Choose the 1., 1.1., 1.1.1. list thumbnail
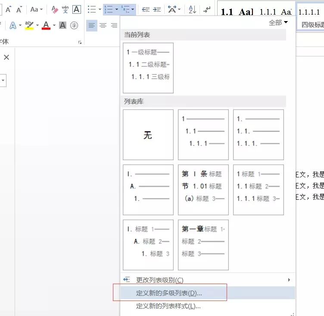 coord(258,135)
